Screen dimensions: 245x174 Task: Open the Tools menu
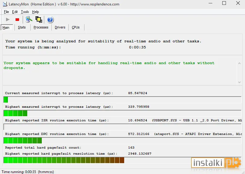coord(25,12)
